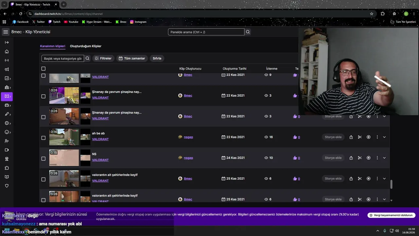Open the 'NS' clip thumbnail
This screenshot has height=236, width=419.
pos(64,158)
